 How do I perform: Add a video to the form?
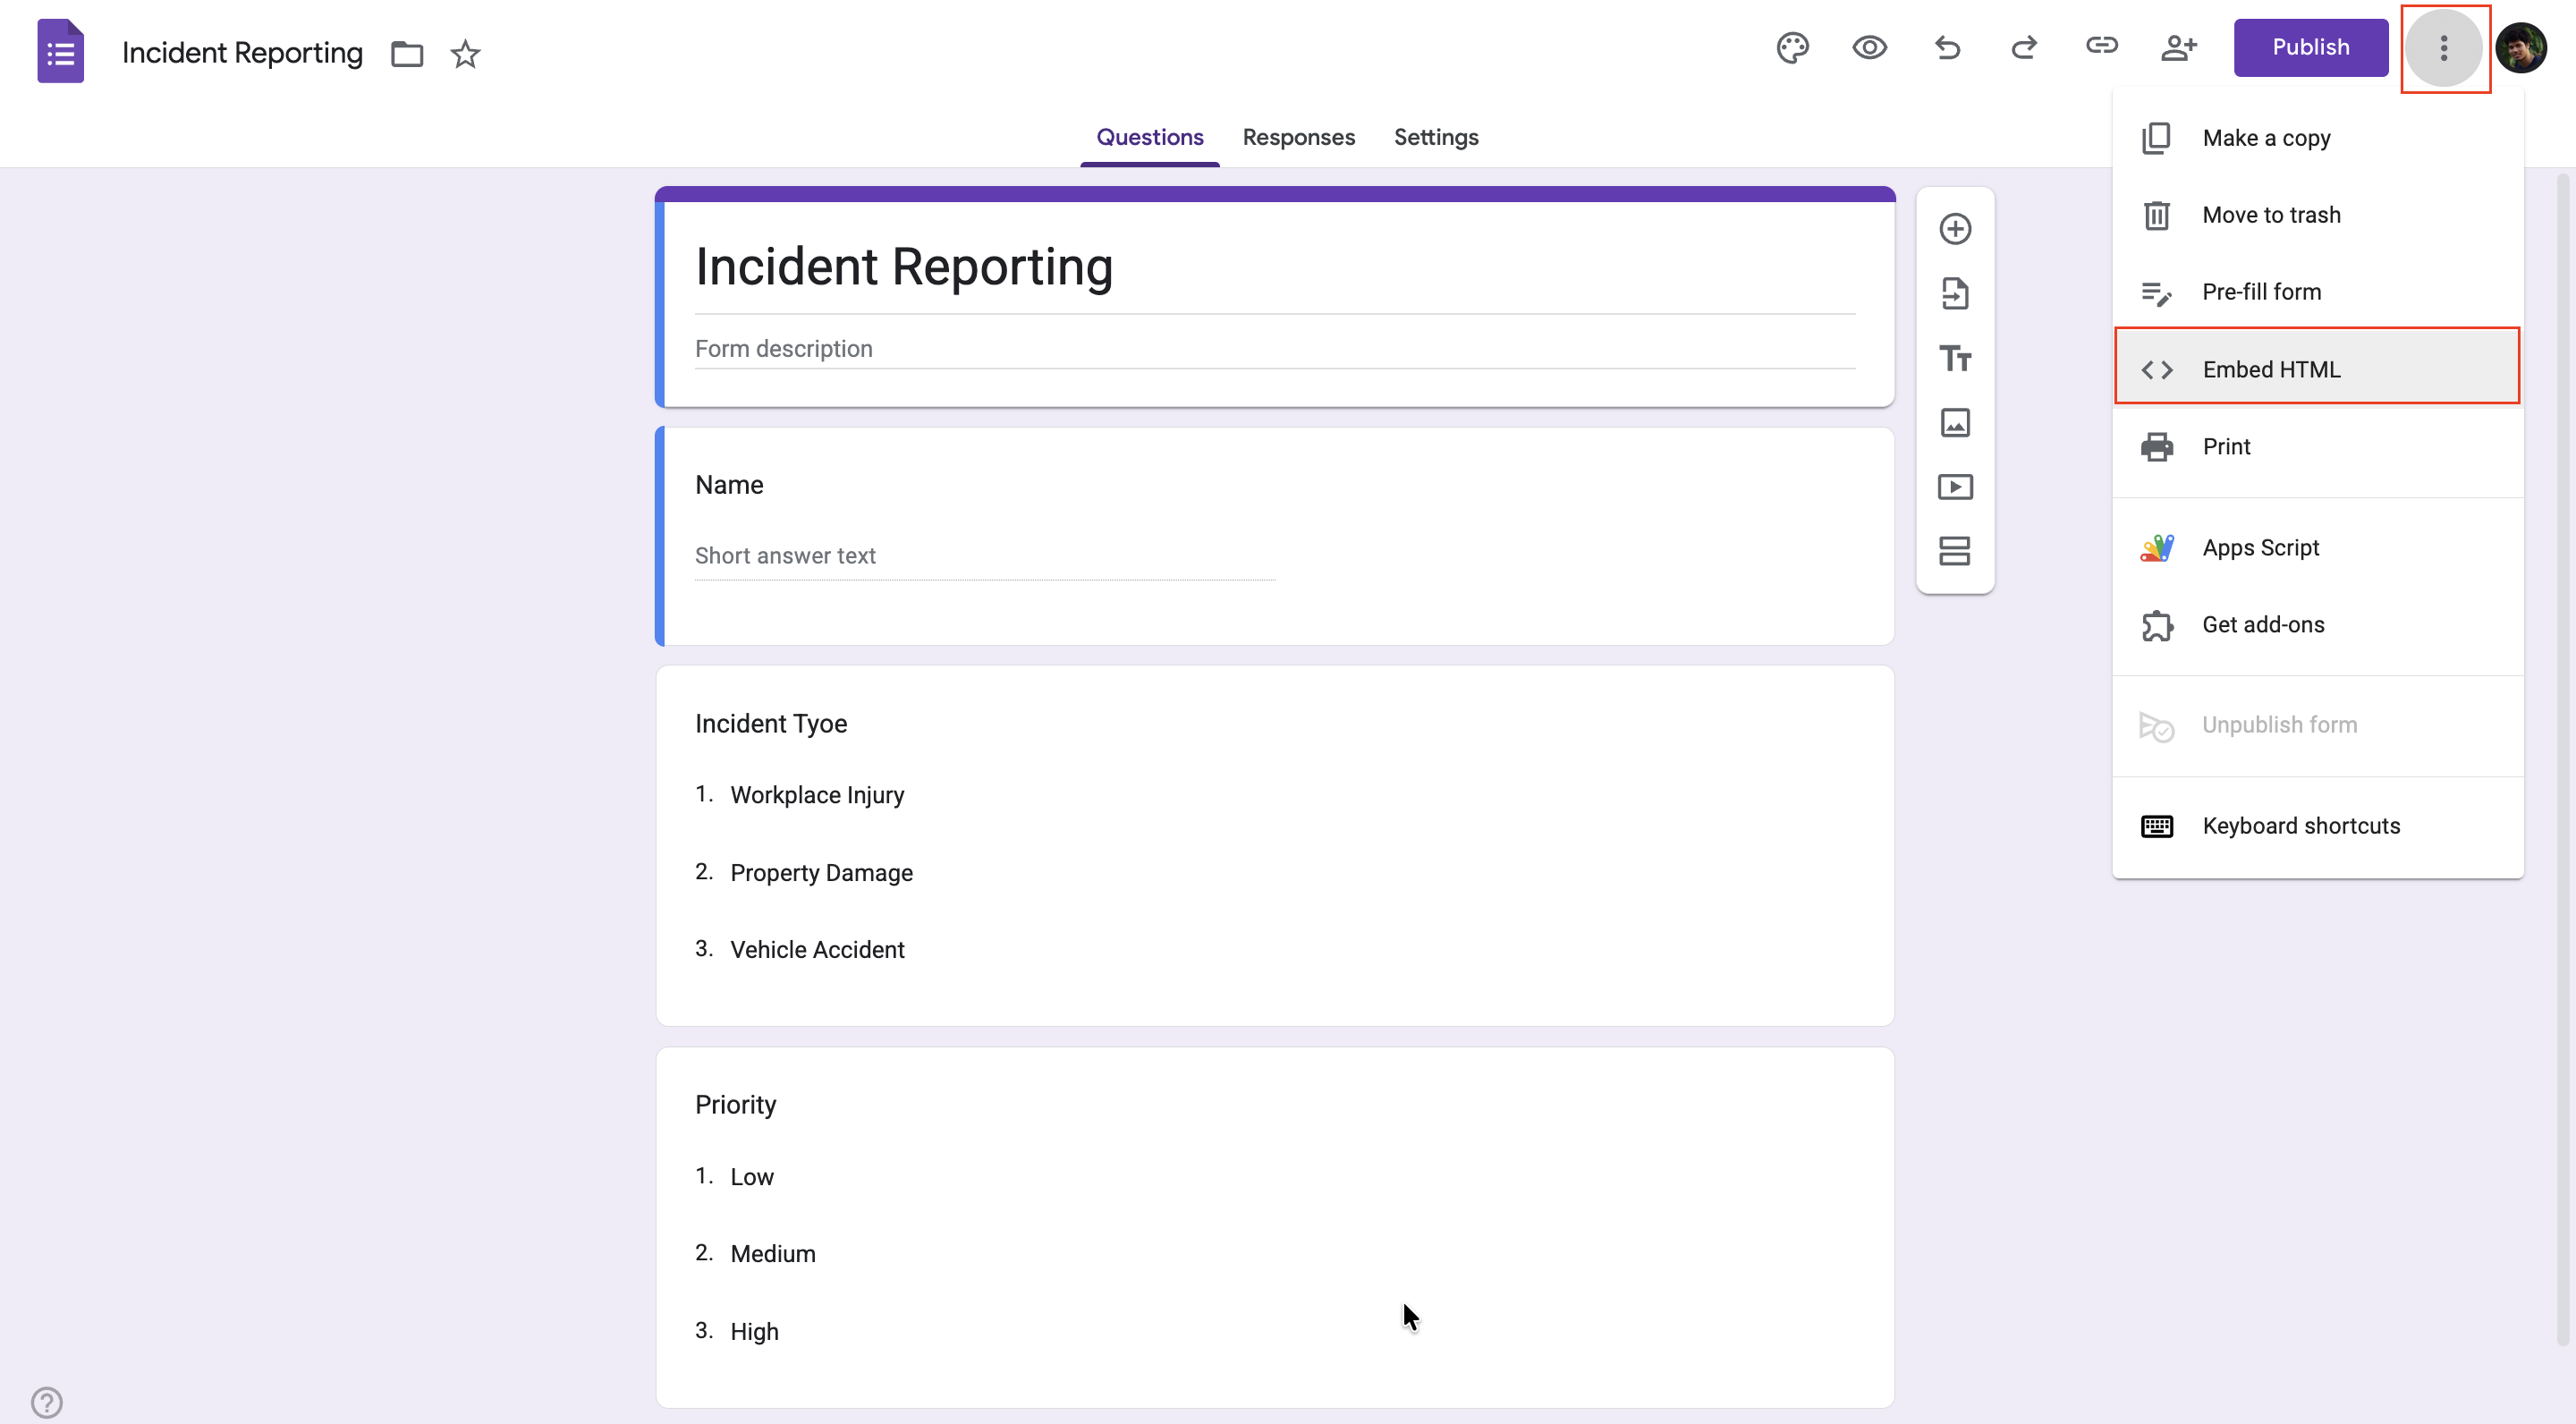pos(1955,487)
